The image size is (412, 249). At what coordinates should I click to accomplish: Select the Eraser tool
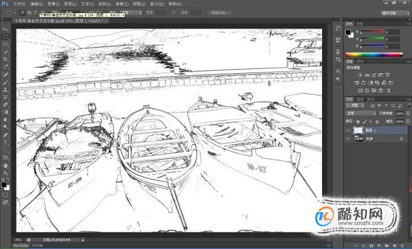click(x=5, y=105)
